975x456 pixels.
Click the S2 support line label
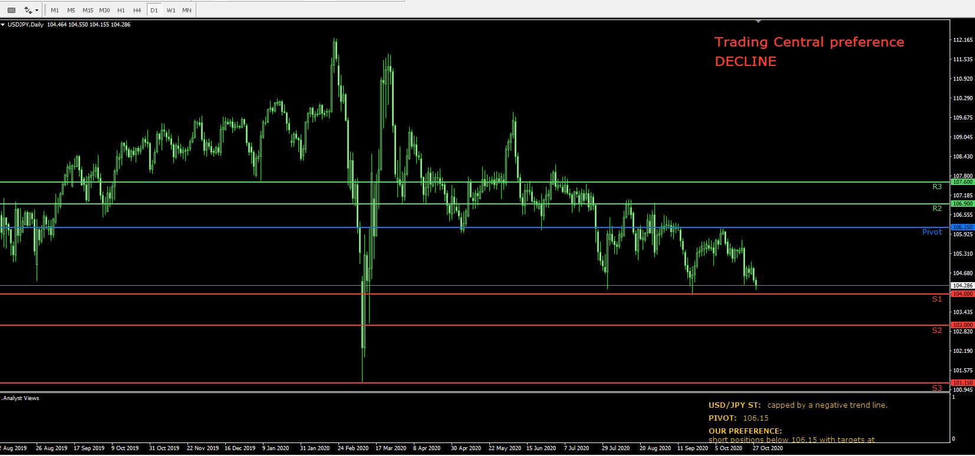click(x=937, y=331)
